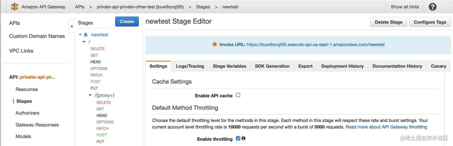This screenshot has width=453, height=146.
Task: Collapse the root slash resource node
Action: (84, 42)
